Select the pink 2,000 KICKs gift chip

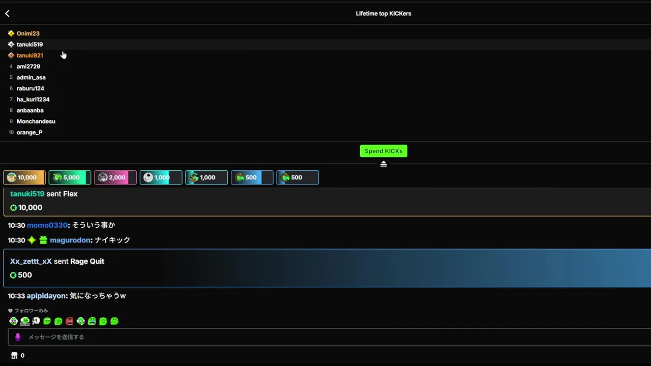pyautogui.click(x=115, y=177)
